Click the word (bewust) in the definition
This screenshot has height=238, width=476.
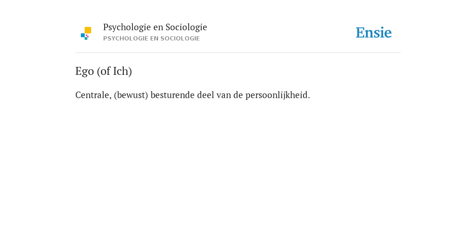pyautogui.click(x=131, y=95)
